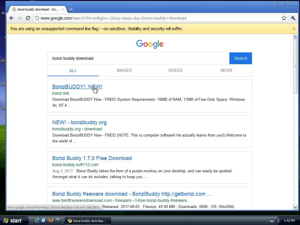Click the scrollbar down arrow
Viewport: 300px width, 225px height.
[295, 207]
